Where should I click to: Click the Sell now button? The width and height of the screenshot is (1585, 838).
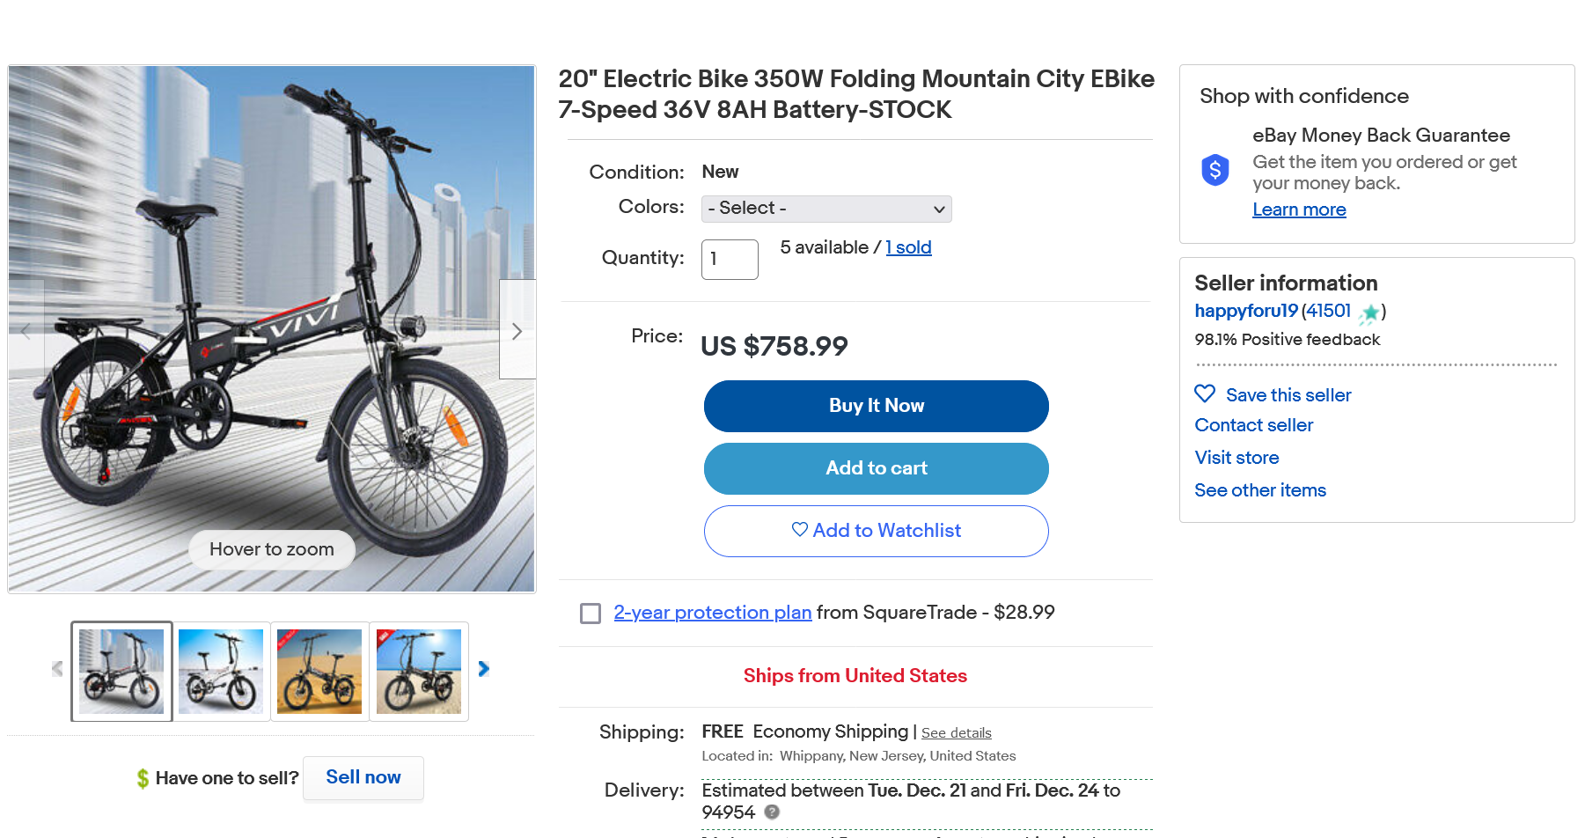[x=363, y=777]
